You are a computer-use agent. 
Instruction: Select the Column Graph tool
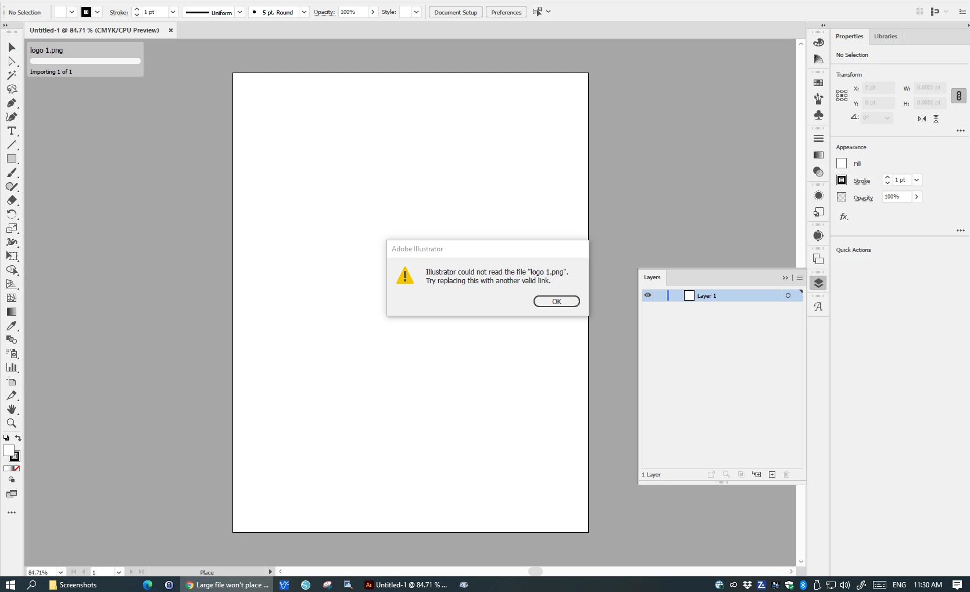(12, 368)
